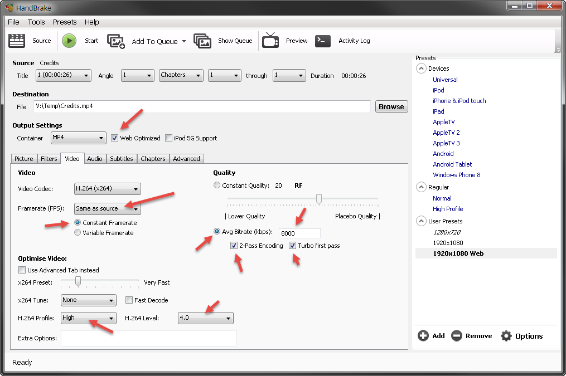
Task: Enable iPod 5G Support checkbox
Action: [x=168, y=138]
